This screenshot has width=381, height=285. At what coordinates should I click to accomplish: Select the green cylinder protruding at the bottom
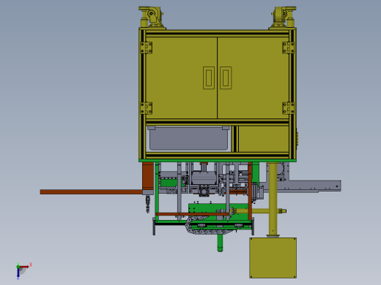pos(220,243)
